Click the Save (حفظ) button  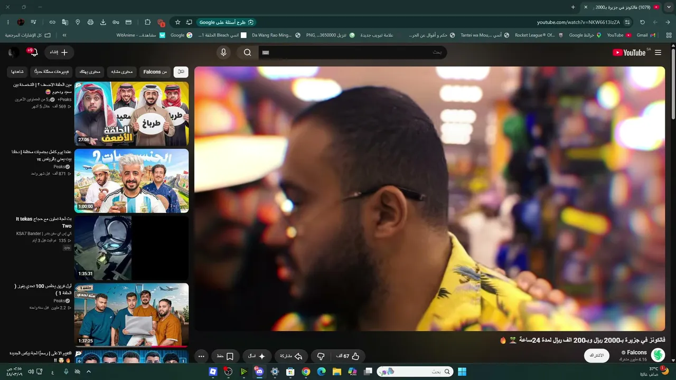click(225, 356)
